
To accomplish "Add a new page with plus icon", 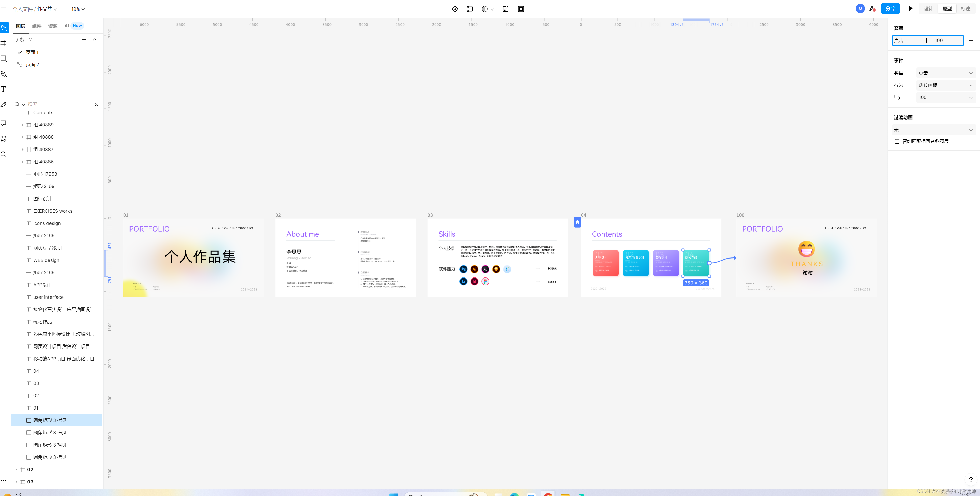I will pos(84,39).
